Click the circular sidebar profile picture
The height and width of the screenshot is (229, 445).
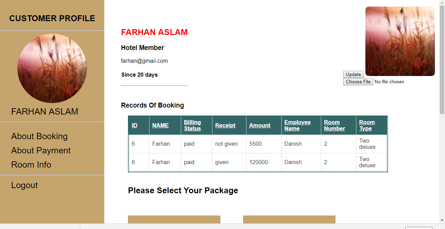(x=52, y=68)
